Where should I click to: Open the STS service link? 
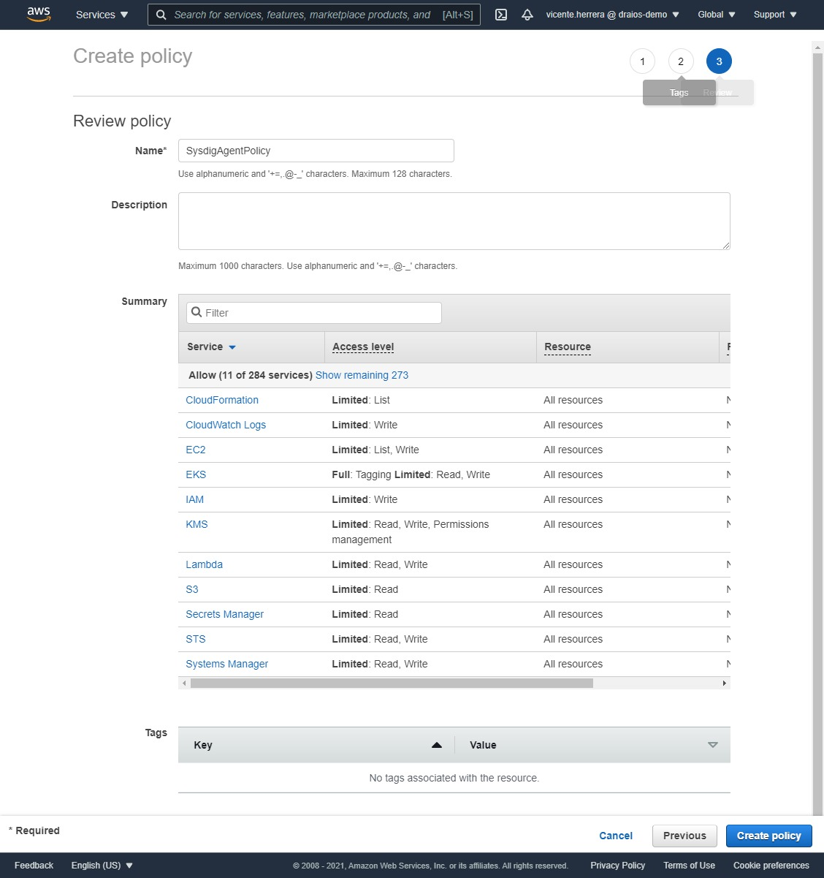click(196, 639)
